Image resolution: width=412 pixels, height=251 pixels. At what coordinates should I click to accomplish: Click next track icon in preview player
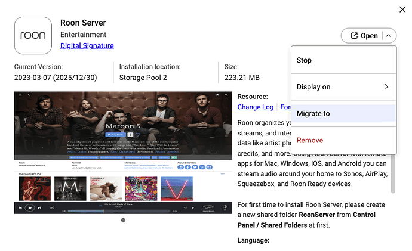pos(39,208)
